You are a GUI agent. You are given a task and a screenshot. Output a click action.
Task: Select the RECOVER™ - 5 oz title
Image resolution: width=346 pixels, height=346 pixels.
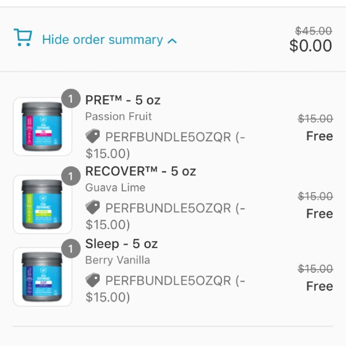click(x=141, y=171)
